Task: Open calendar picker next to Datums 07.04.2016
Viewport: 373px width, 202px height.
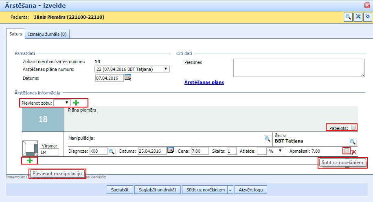Action: 128,77
